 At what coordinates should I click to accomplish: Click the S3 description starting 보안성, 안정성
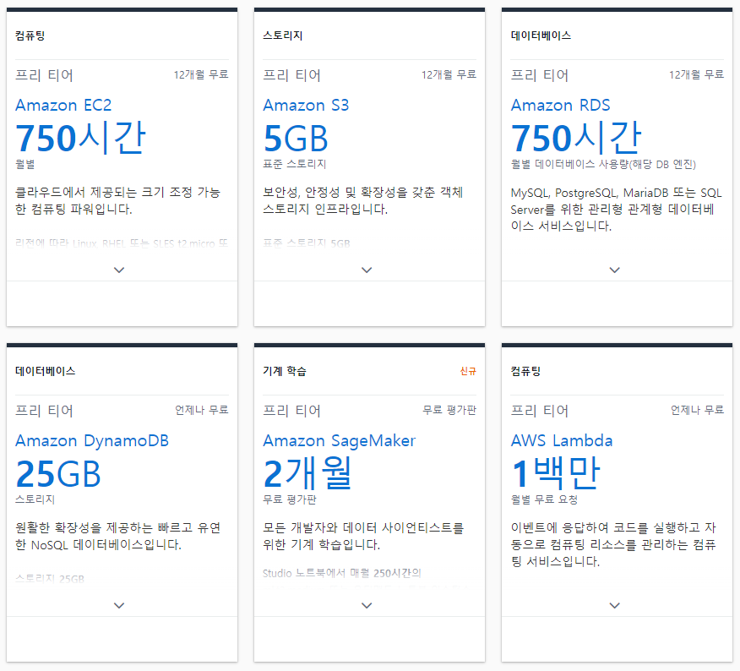coord(363,200)
